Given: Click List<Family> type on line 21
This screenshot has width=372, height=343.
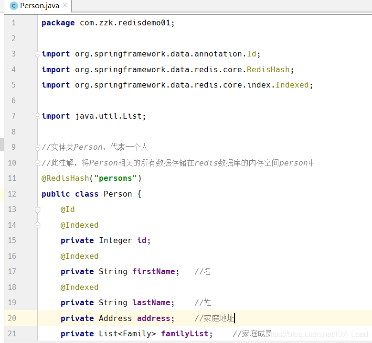Looking at the screenshot, I should (x=127, y=334).
